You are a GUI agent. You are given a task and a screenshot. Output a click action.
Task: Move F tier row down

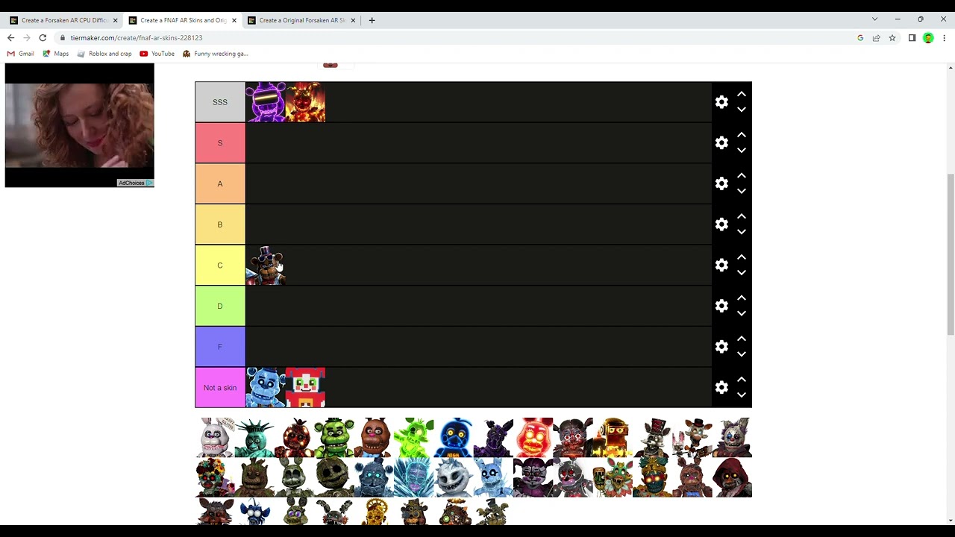click(742, 354)
